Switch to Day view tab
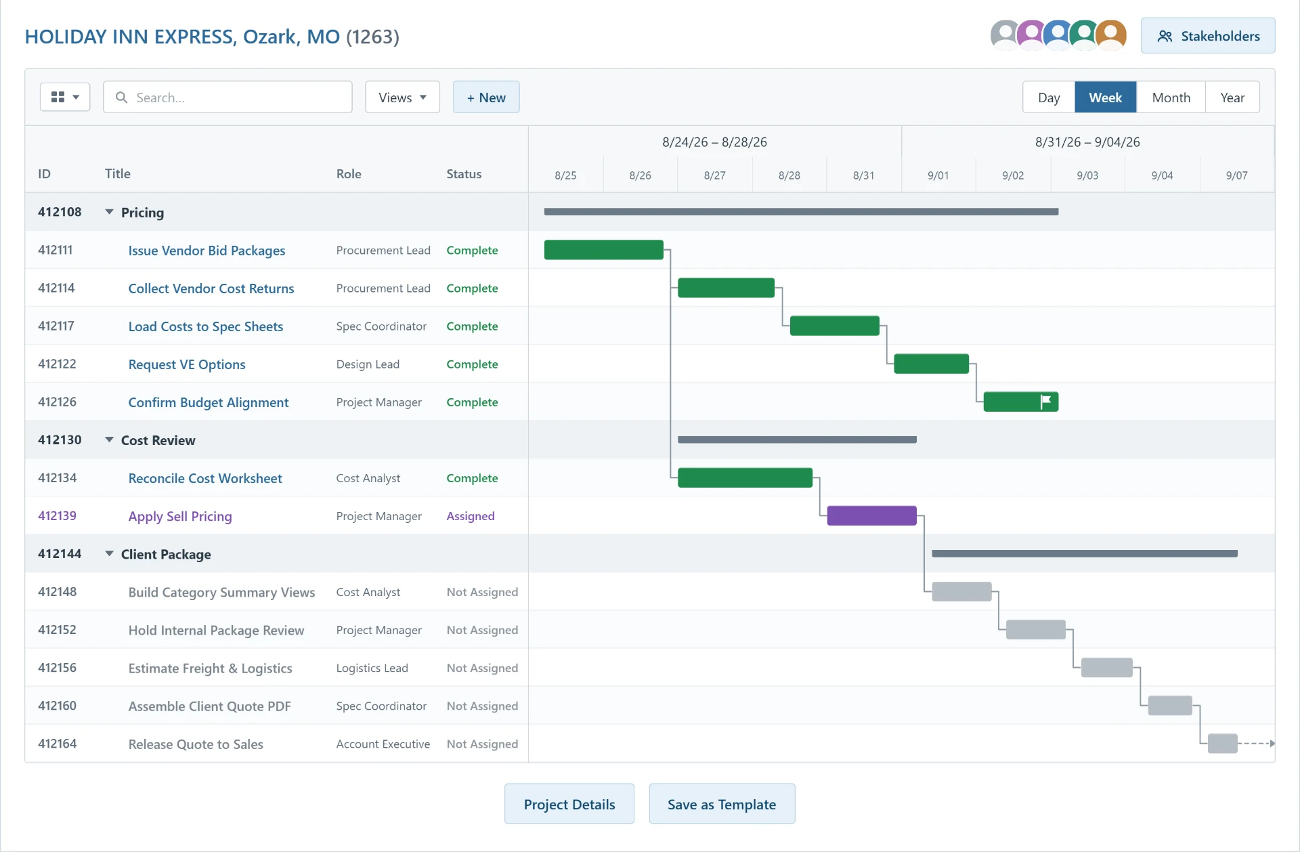The height and width of the screenshot is (852, 1300). (1049, 97)
